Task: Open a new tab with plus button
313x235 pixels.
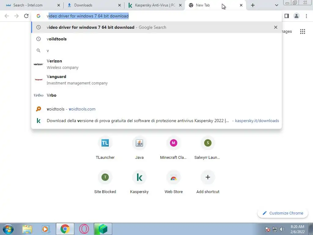Action: tap(253, 5)
